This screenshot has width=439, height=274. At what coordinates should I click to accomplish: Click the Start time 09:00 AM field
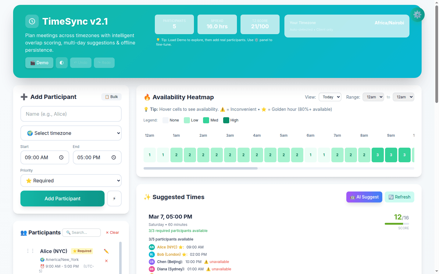coord(45,157)
